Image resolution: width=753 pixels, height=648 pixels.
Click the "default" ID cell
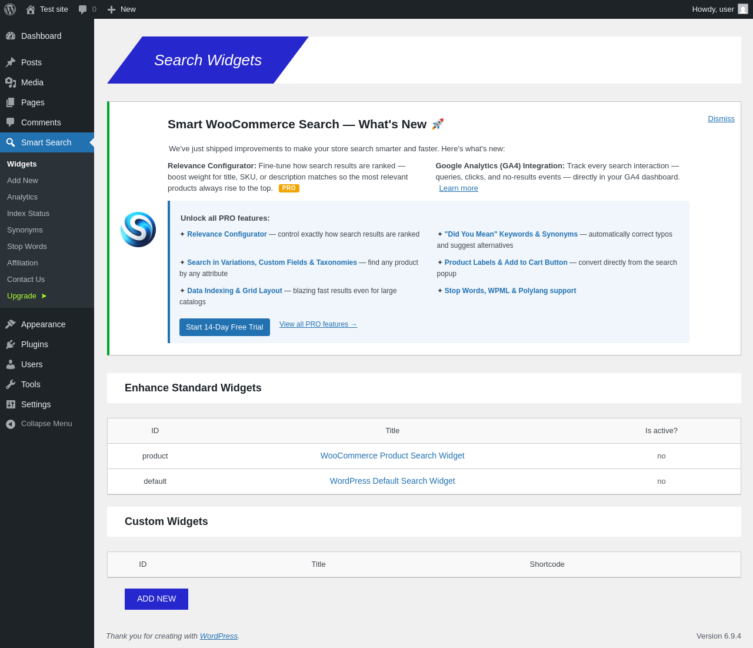click(x=155, y=481)
